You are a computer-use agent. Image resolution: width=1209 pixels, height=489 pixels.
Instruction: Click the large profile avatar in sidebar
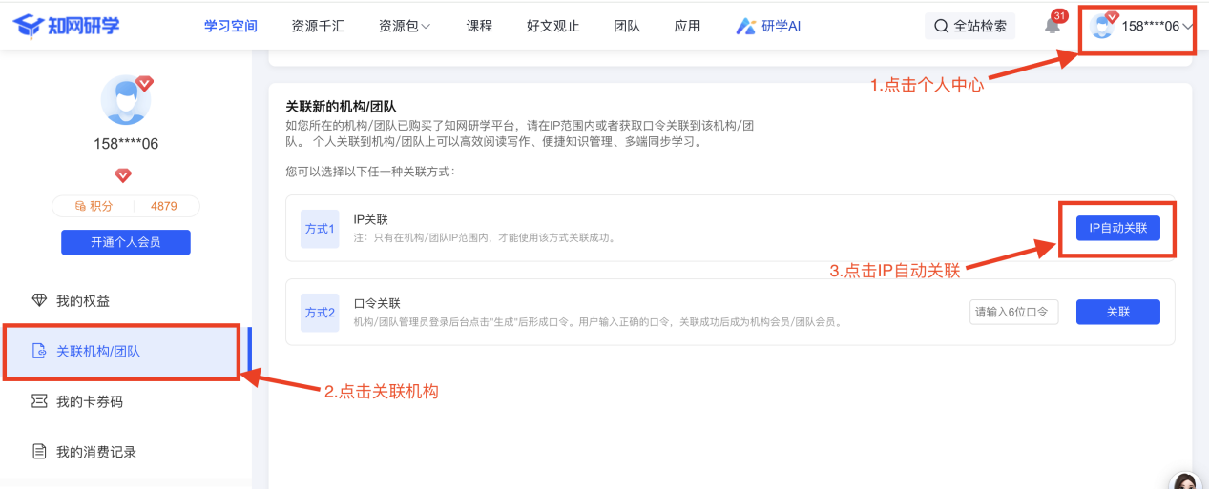pos(125,101)
